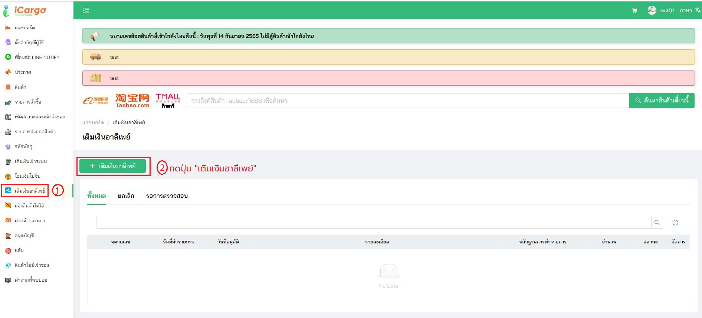This screenshot has height=318, width=702.
Task: Switch to the ยกเลิก tab
Action: 126,196
